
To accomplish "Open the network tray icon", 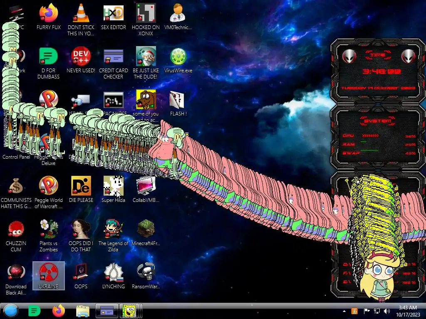I will [377, 311].
